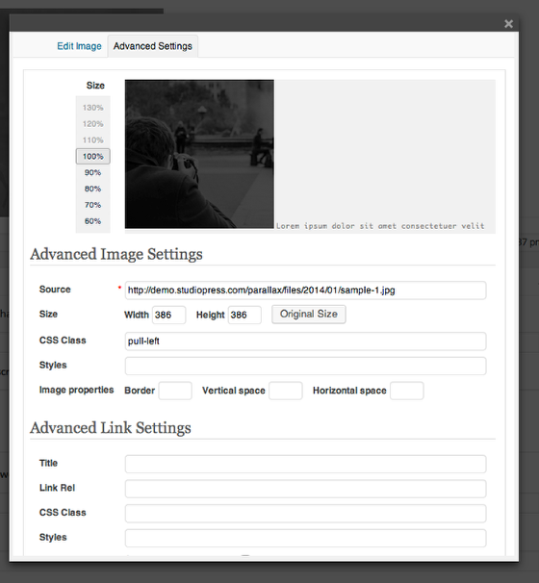Click the Width input field
The height and width of the screenshot is (583, 539).
pyautogui.click(x=168, y=315)
